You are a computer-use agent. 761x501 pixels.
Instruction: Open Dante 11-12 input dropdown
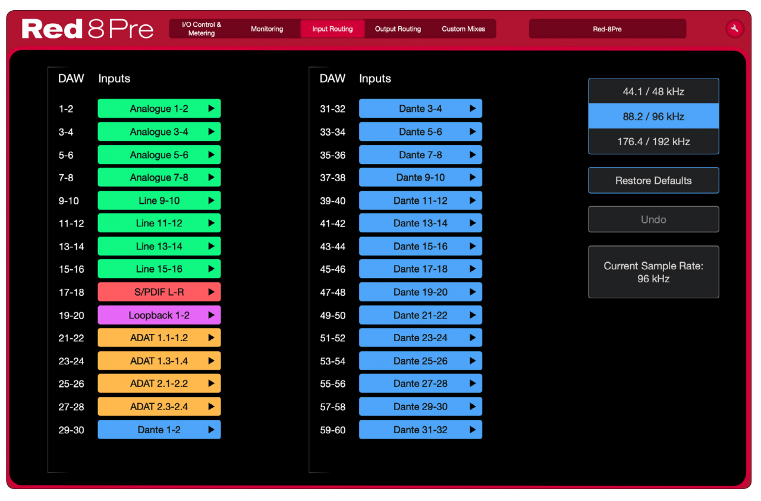click(420, 200)
